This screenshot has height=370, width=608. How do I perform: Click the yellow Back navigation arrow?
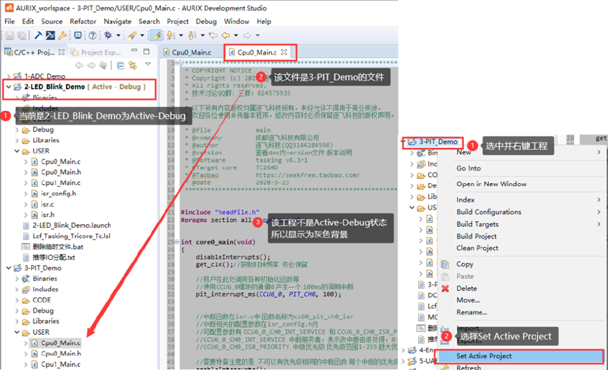[226, 36]
